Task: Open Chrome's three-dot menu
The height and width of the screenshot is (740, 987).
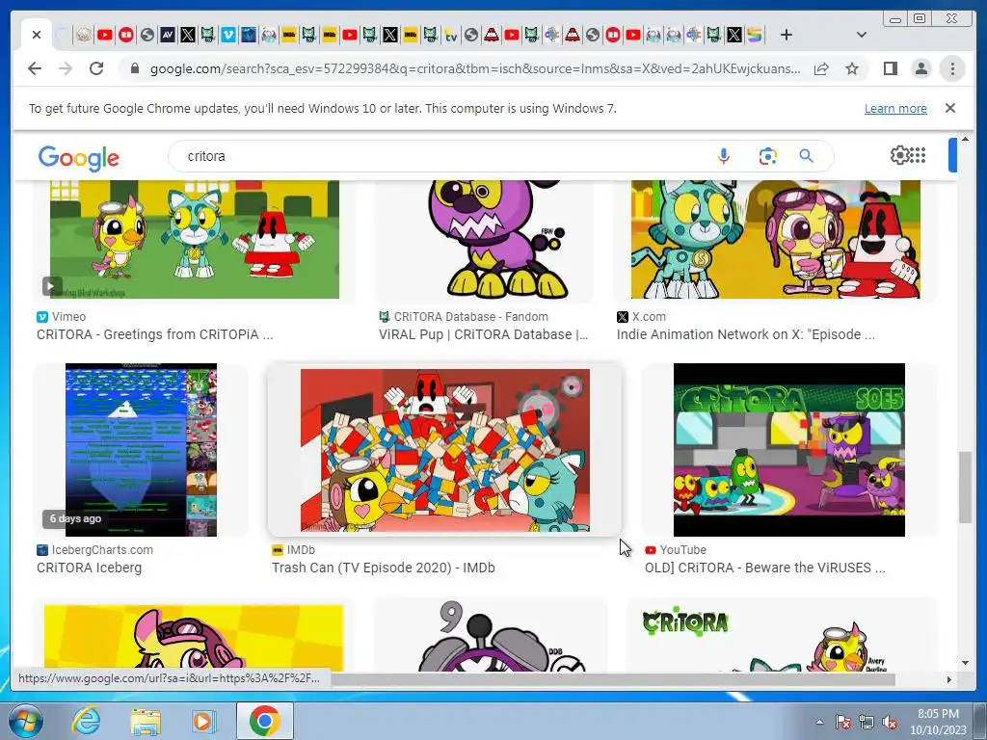Action: [952, 68]
